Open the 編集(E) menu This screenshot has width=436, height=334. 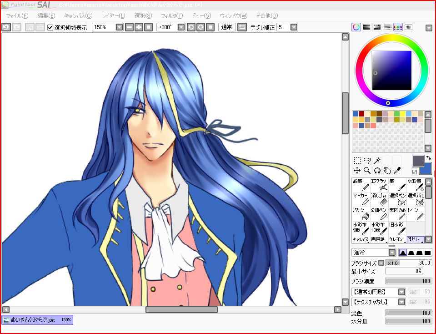click(46, 16)
